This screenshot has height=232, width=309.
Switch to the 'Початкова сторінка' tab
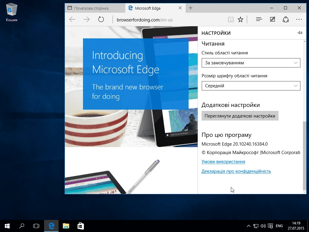[x=95, y=8]
